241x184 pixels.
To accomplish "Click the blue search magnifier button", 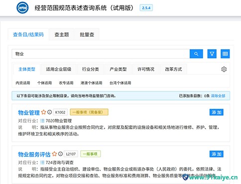I will 196,54.
